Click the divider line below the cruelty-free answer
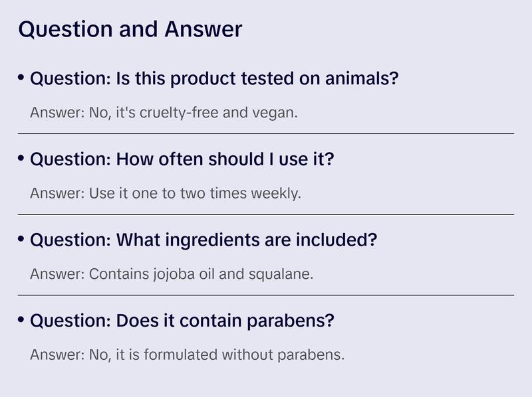 click(266, 133)
